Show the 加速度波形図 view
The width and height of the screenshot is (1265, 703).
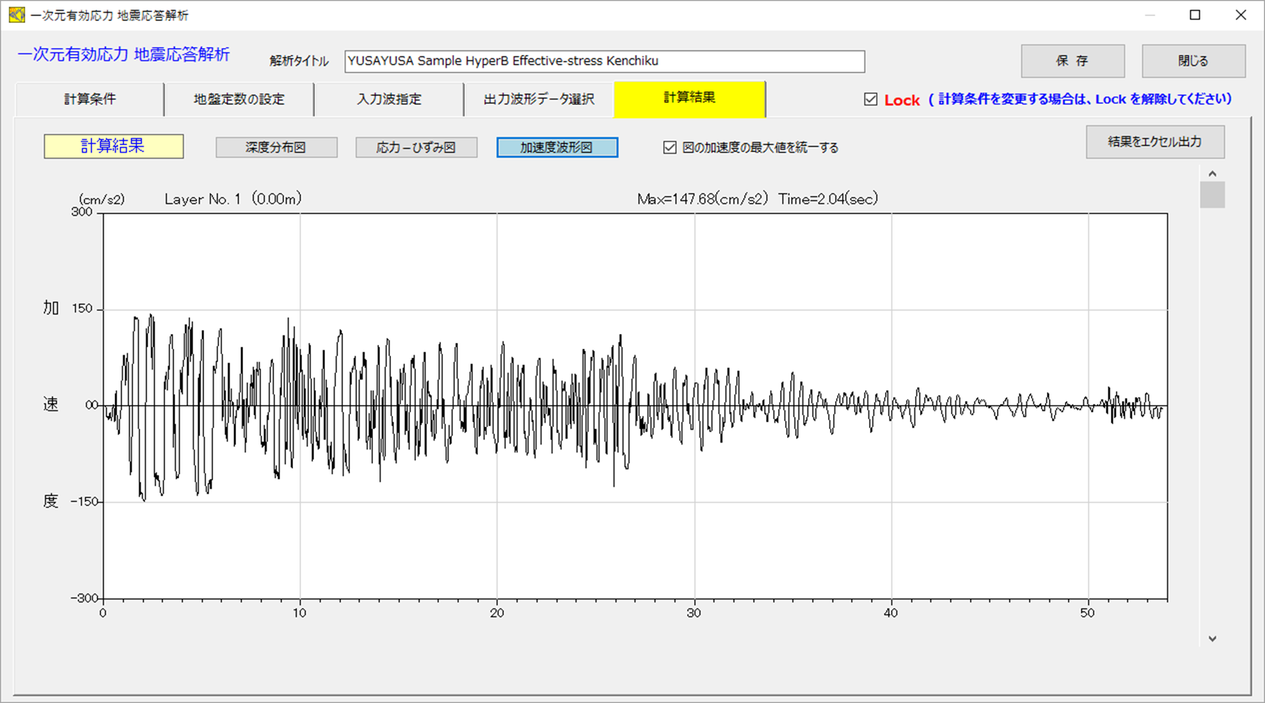557,147
